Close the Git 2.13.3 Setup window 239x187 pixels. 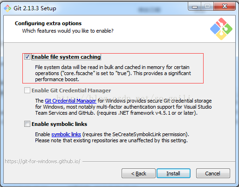(x=225, y=7)
